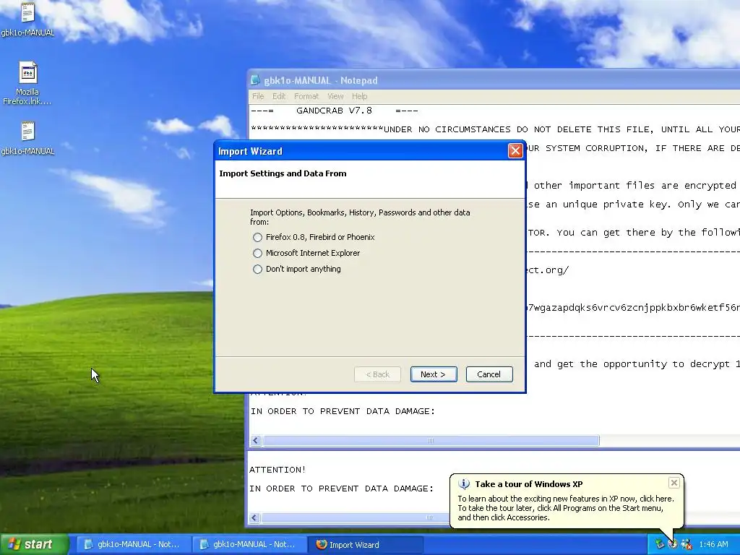Click the Windows XP tour tray icon

[x=673, y=544]
